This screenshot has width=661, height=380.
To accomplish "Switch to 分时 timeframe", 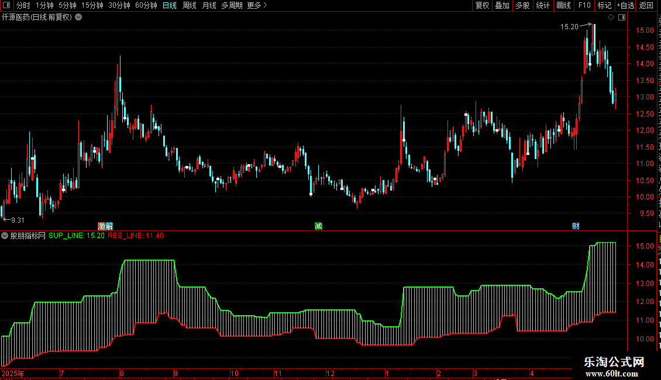I will pos(23,5).
